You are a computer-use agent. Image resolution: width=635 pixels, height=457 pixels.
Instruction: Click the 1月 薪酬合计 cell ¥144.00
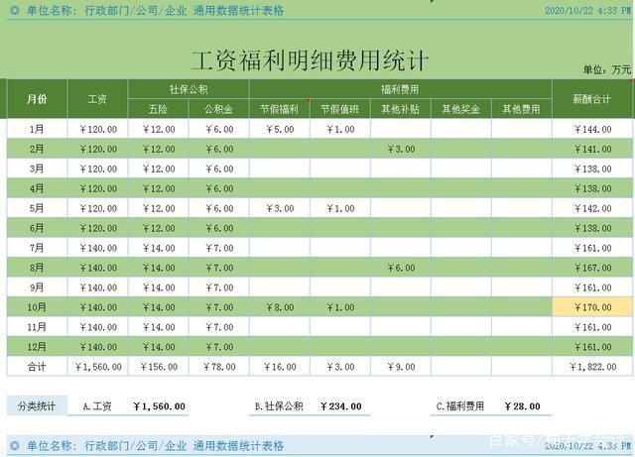point(592,129)
